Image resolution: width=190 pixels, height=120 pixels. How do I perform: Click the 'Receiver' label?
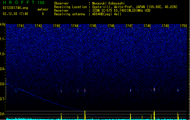tap(61, 10)
